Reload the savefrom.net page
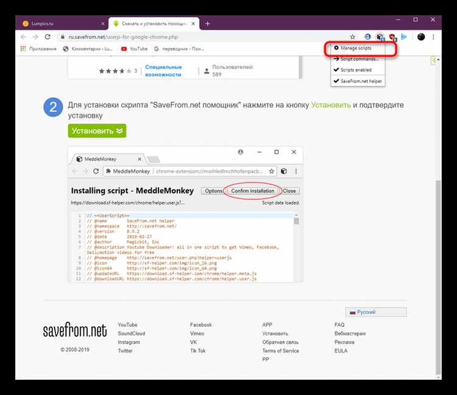This screenshot has width=457, height=395. 48,37
